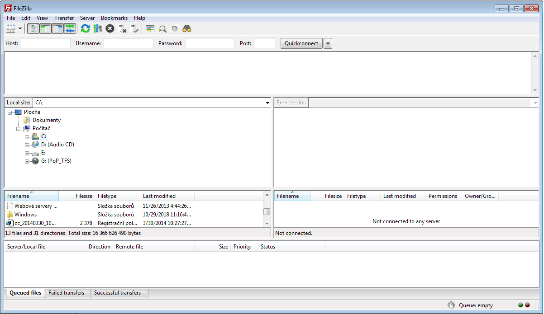The image size is (544, 314).
Task: Switch to the Failed transfers tab
Action: point(67,293)
